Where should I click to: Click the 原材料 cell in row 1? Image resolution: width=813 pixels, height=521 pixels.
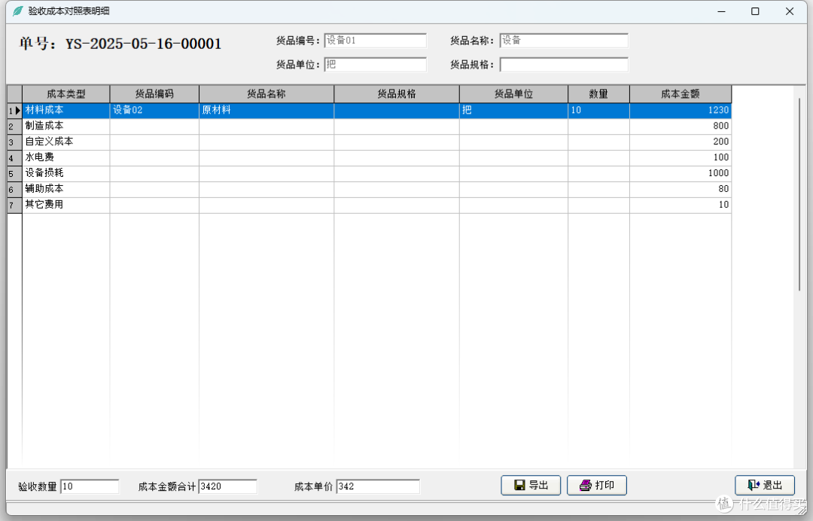tap(266, 111)
